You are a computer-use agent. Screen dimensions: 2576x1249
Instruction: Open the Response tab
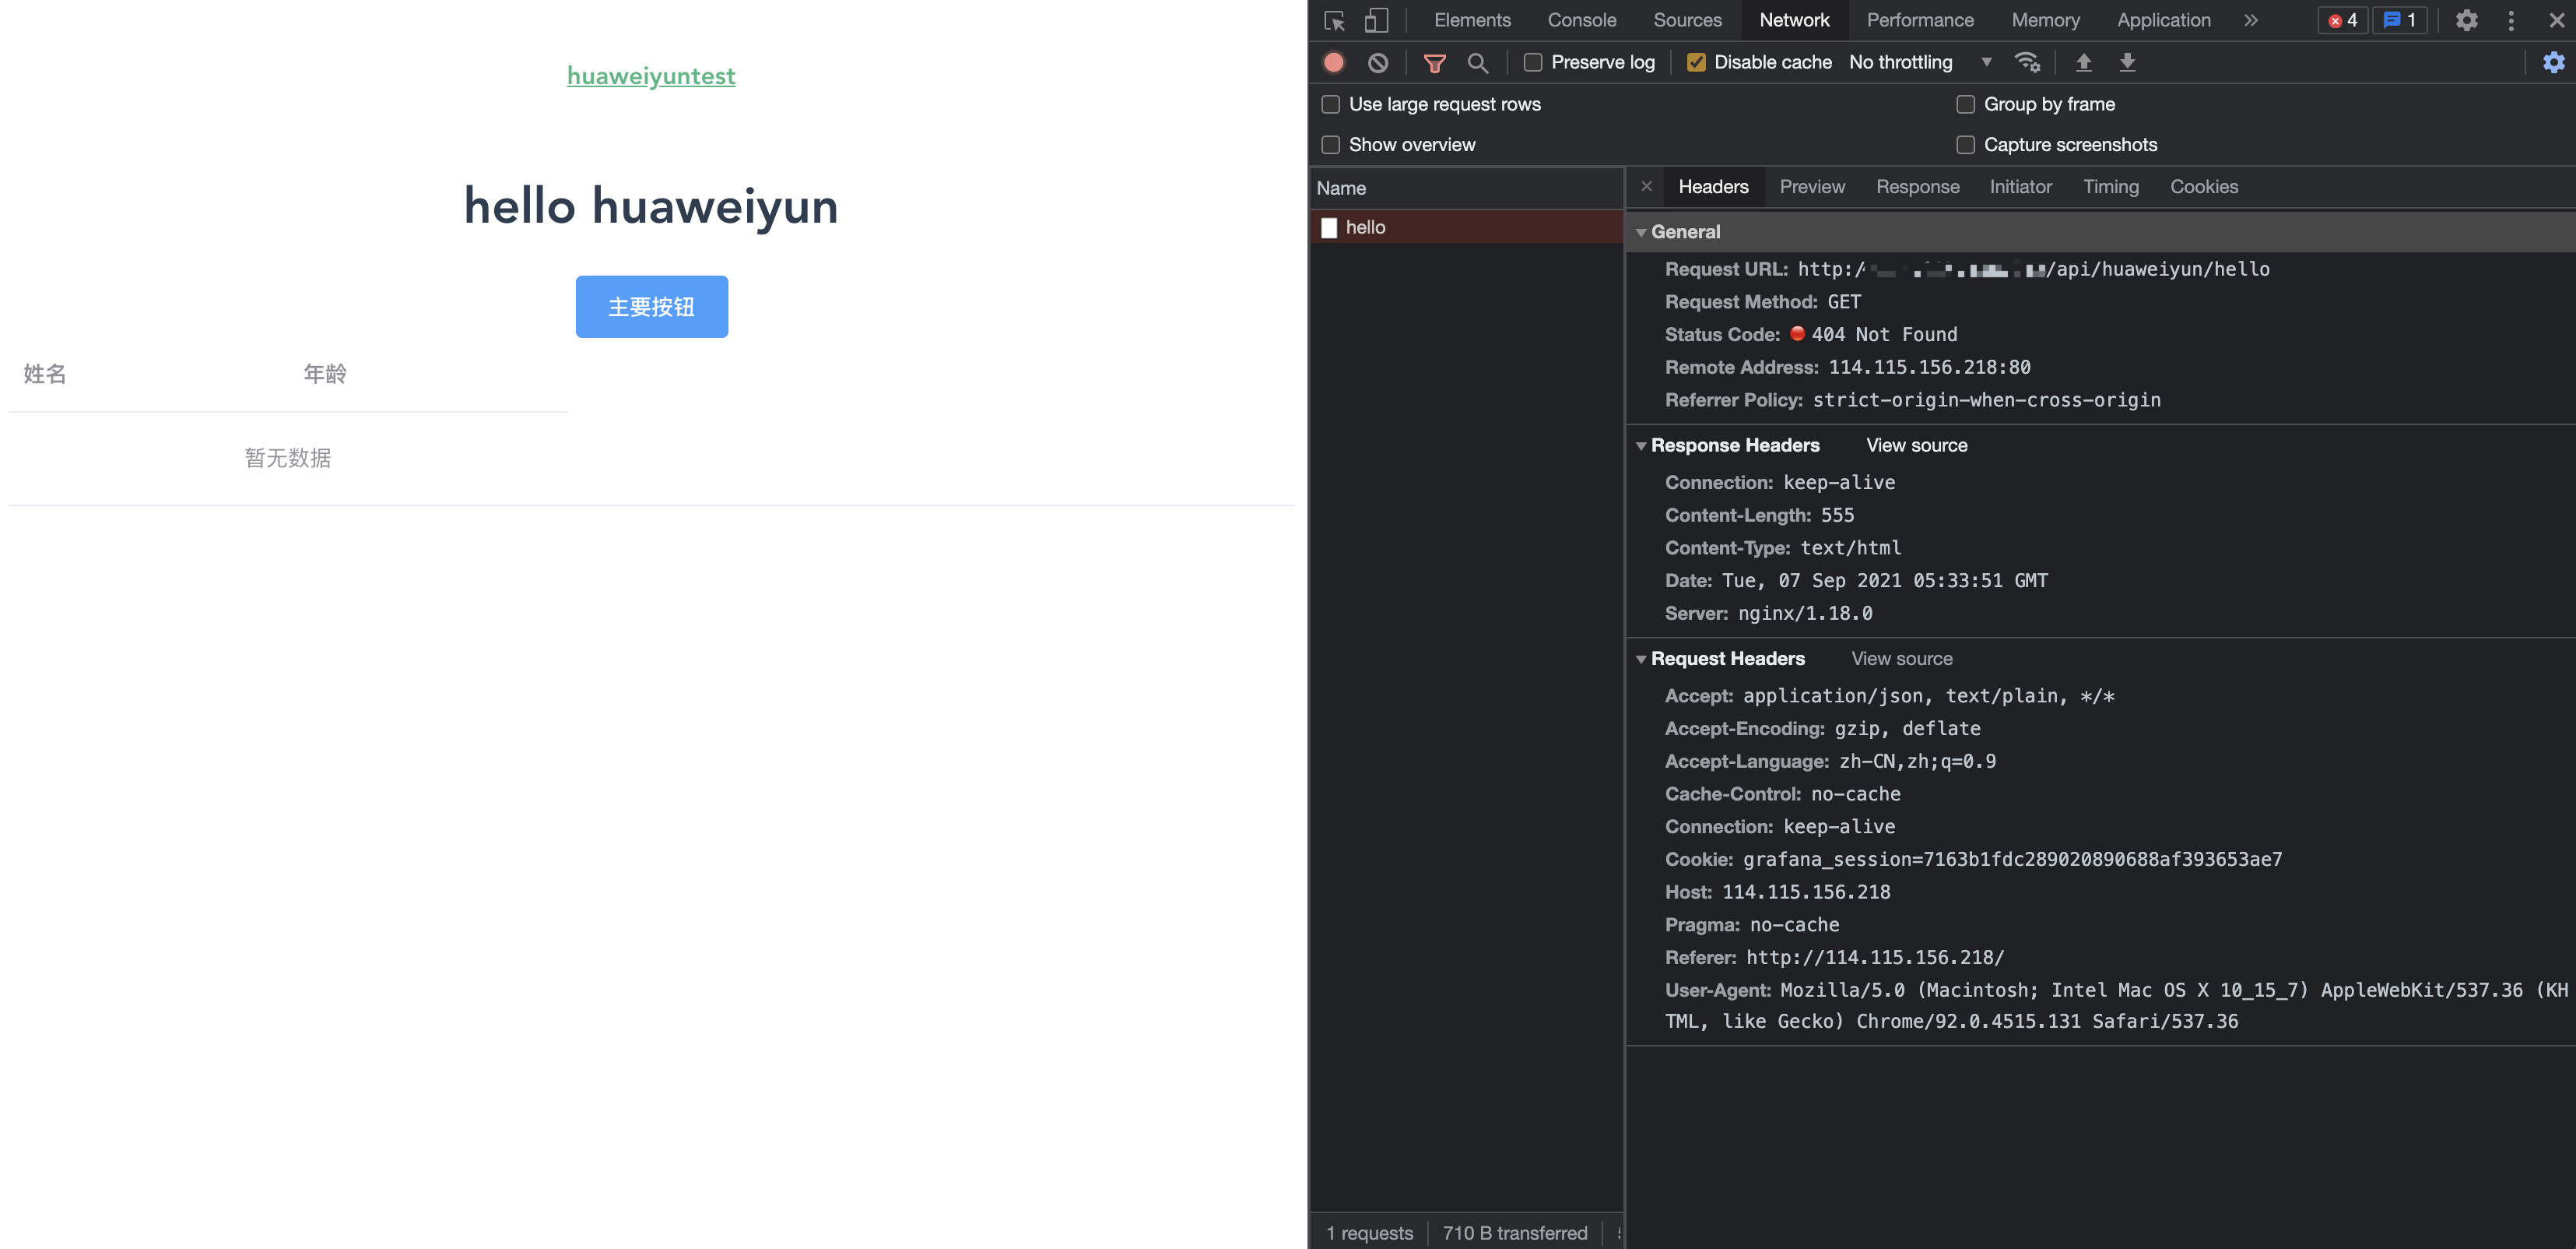click(1917, 187)
